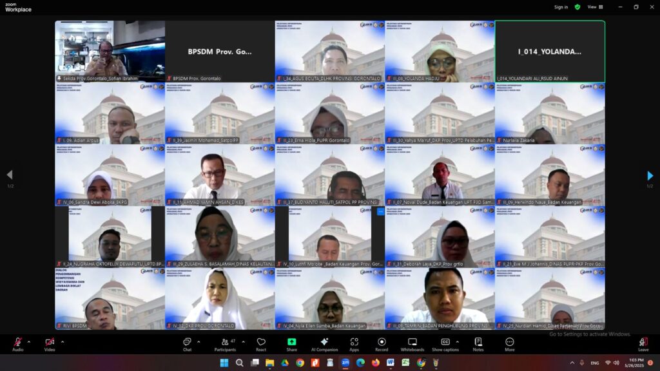Click the green Share screen icon
Image resolution: width=660 pixels, height=371 pixels.
coord(291,344)
